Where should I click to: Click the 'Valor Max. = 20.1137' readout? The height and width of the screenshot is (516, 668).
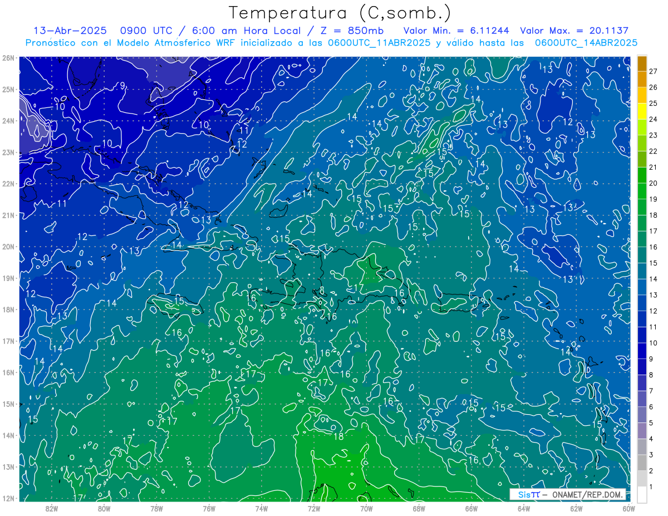point(574,31)
